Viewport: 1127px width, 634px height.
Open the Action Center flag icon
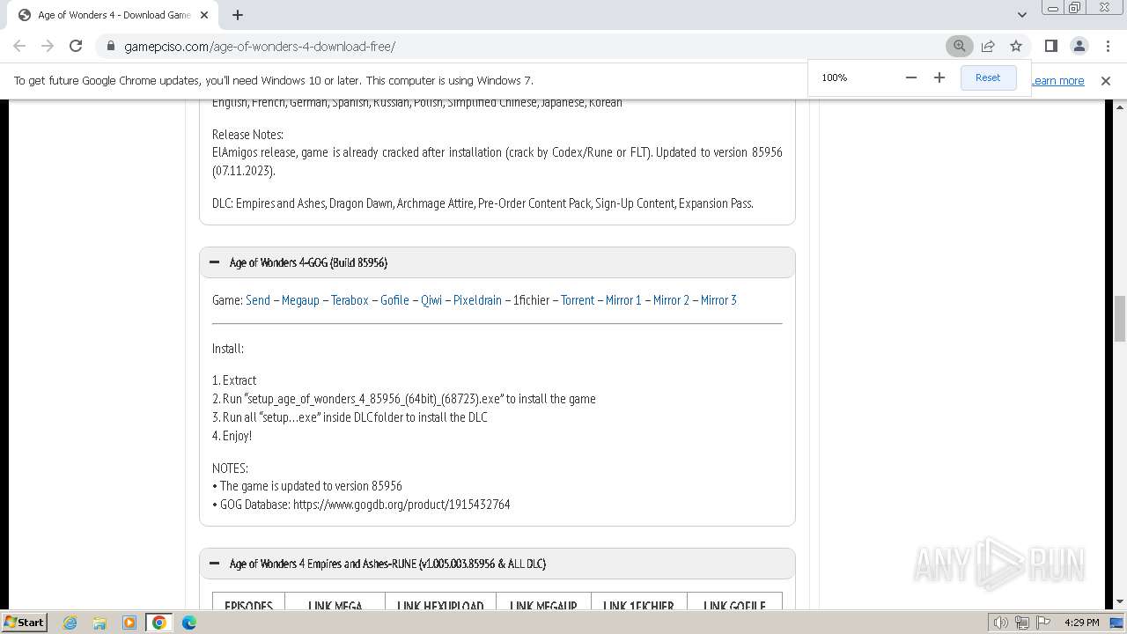pyautogui.click(x=1042, y=623)
